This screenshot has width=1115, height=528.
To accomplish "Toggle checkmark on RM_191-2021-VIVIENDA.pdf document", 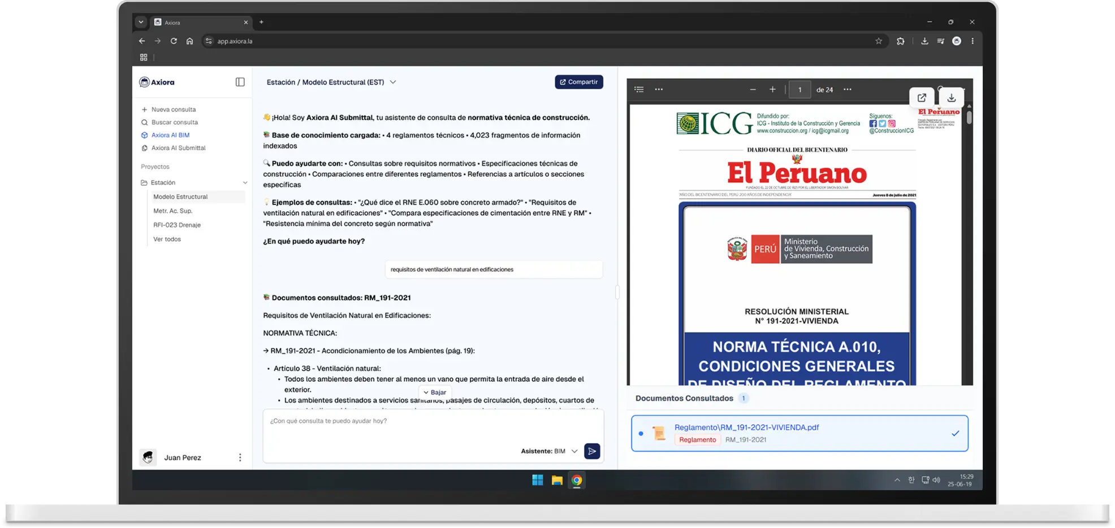I will click(x=955, y=434).
